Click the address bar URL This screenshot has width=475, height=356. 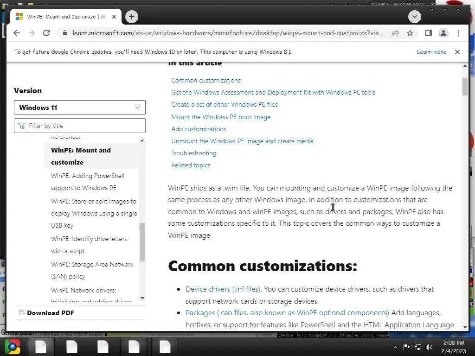coord(227,33)
